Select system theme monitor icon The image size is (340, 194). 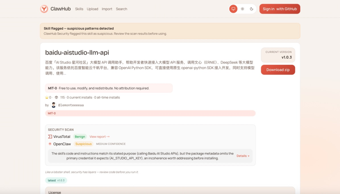[233, 8]
